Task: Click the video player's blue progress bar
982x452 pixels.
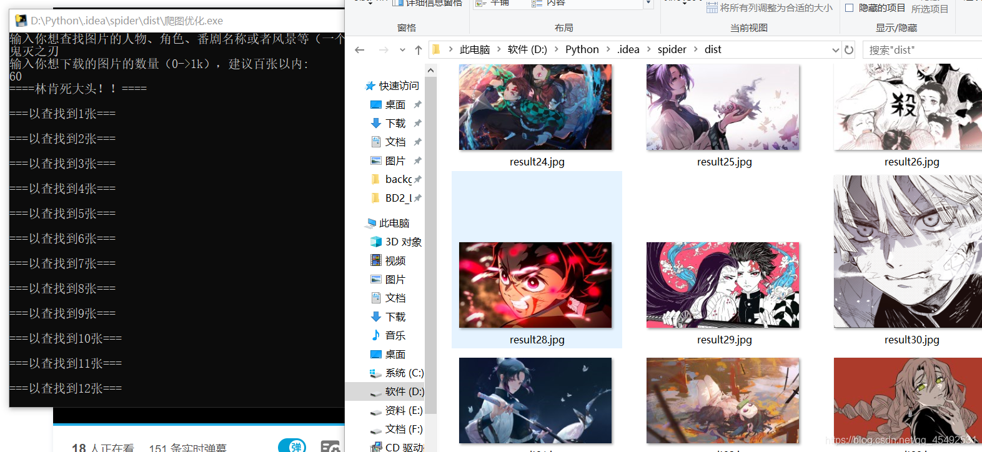Action: tap(199, 425)
